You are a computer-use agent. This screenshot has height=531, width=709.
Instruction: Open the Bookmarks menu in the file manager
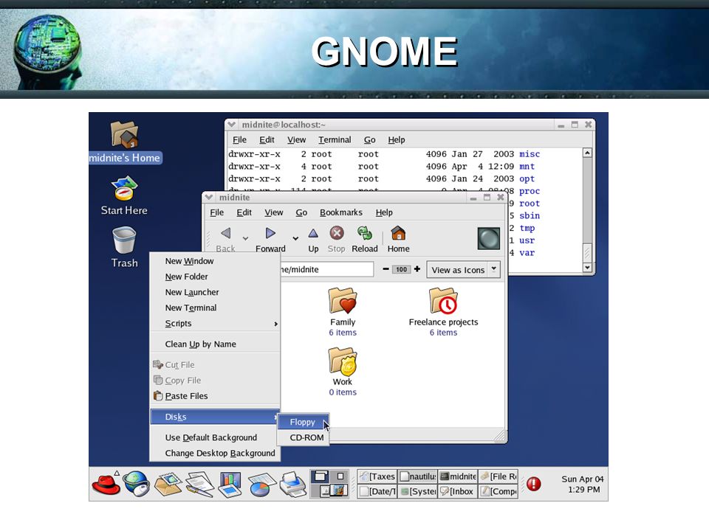[x=341, y=212]
